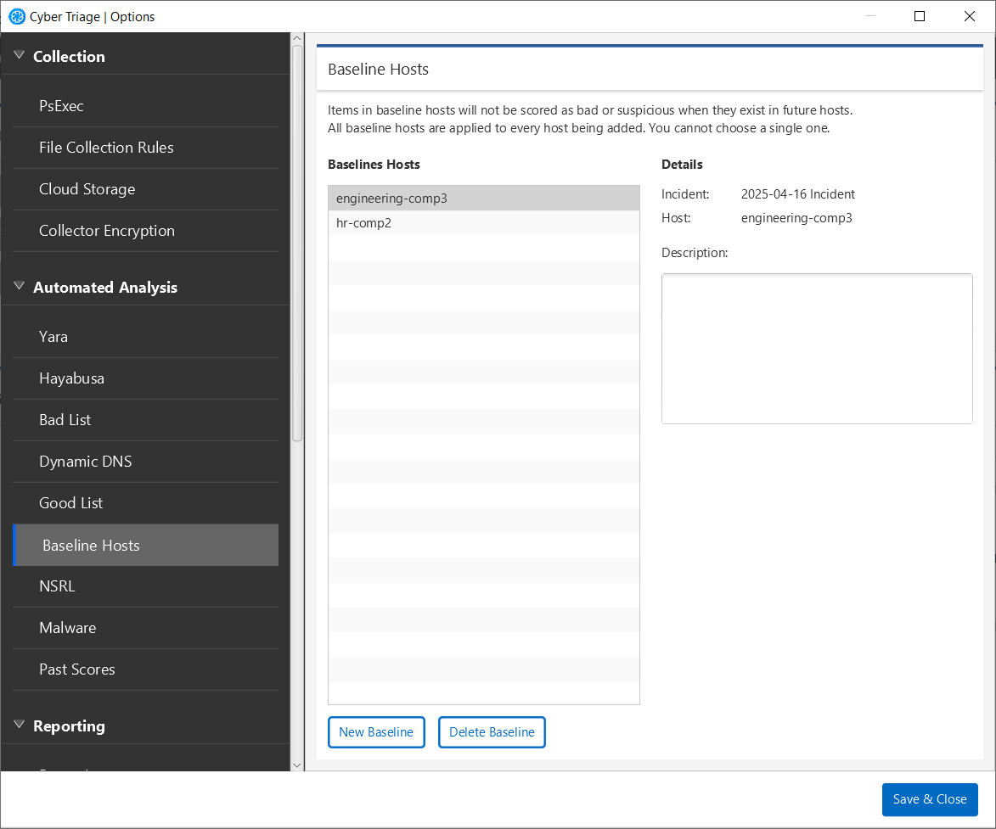Collapse the Automated Analysis section
This screenshot has width=996, height=829.
[19, 286]
